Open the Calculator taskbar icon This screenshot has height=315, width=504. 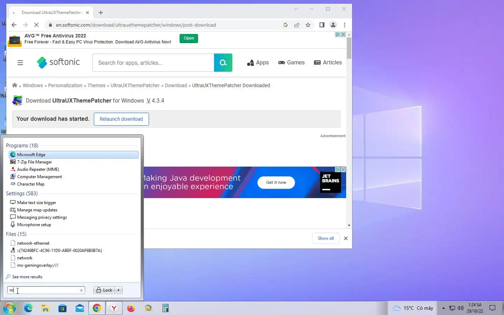click(166, 308)
